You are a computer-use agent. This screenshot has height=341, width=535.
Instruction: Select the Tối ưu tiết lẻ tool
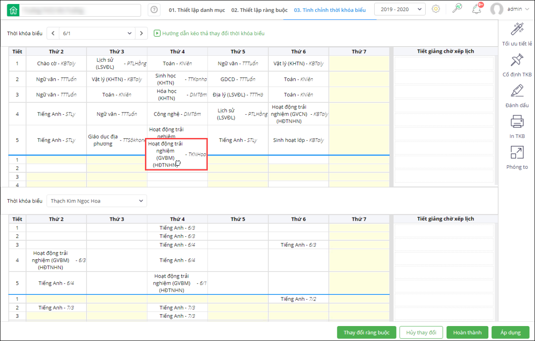click(x=517, y=35)
